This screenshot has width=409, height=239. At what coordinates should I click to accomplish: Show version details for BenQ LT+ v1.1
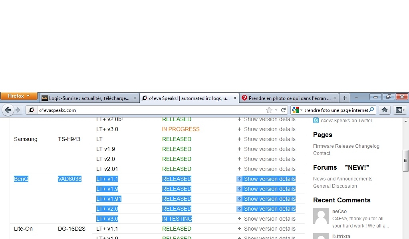click(x=266, y=179)
